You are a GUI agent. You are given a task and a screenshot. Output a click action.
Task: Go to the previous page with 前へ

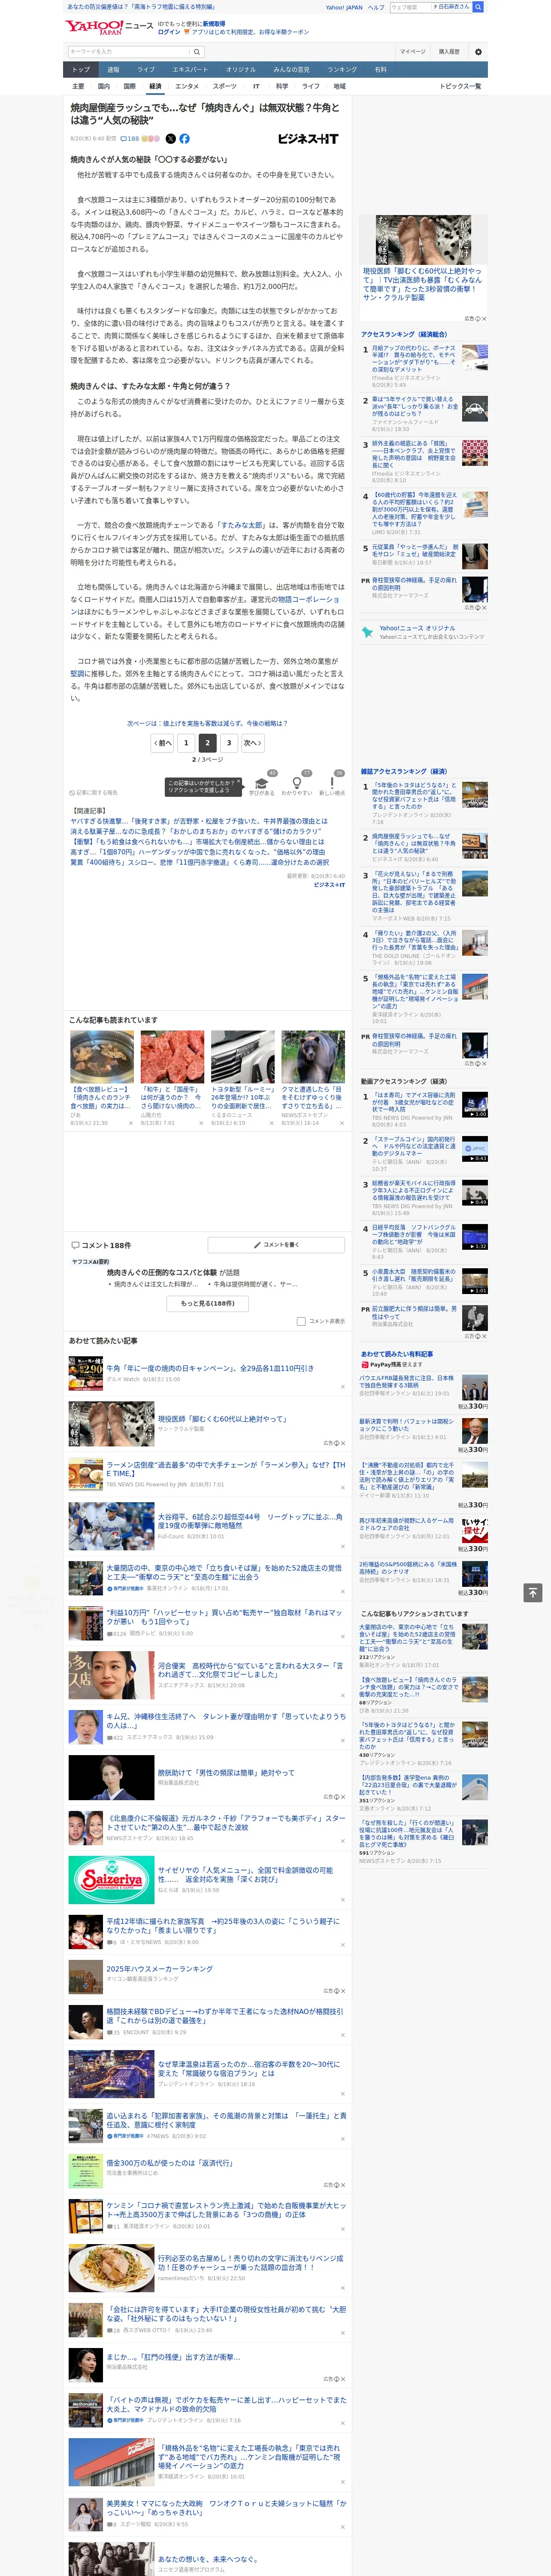pos(163,743)
